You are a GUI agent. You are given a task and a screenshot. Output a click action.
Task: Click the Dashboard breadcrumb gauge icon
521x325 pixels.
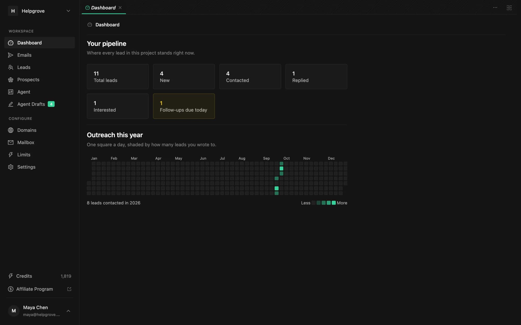[x=90, y=25]
